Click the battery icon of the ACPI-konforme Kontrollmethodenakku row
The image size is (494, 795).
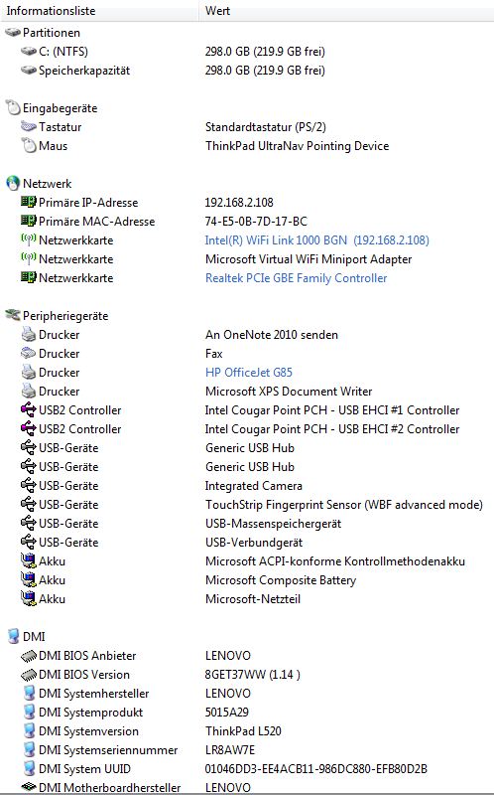(x=29, y=560)
